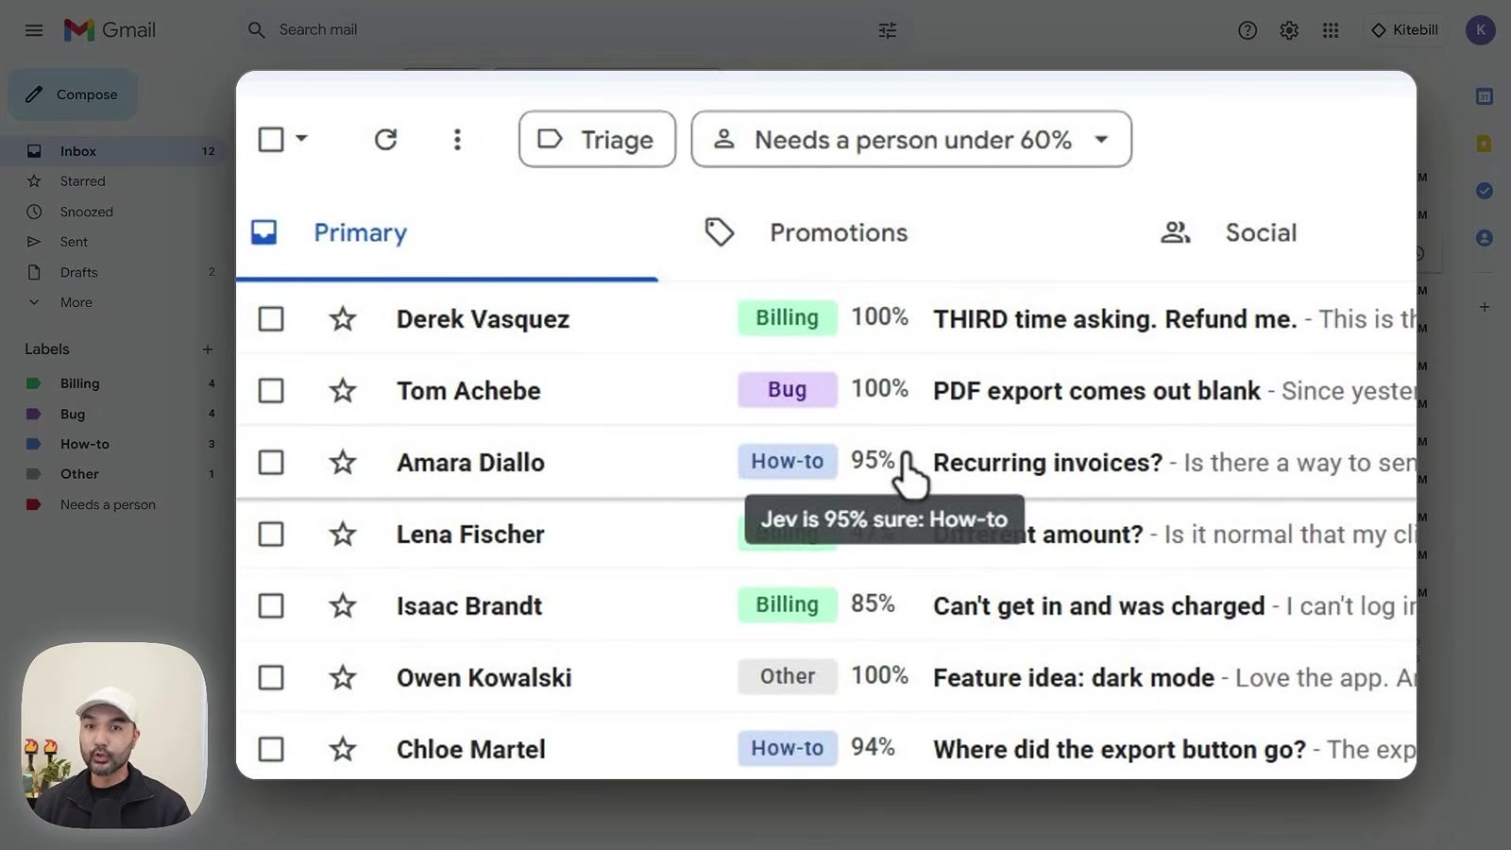Screen dimensions: 1511x850
Task: Click the Other label tag on Owen Kowalski email
Action: tap(787, 676)
